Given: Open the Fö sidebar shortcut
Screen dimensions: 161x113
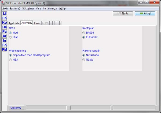Looking at the screenshot, I should [x=4, y=45].
